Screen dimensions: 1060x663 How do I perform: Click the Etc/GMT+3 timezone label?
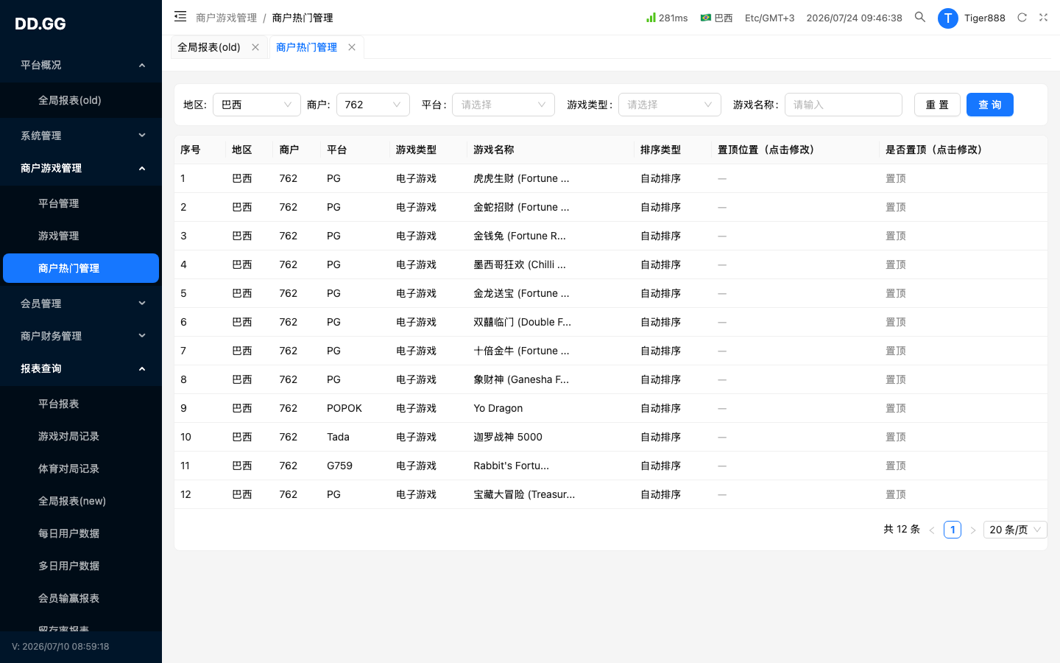pyautogui.click(x=769, y=18)
